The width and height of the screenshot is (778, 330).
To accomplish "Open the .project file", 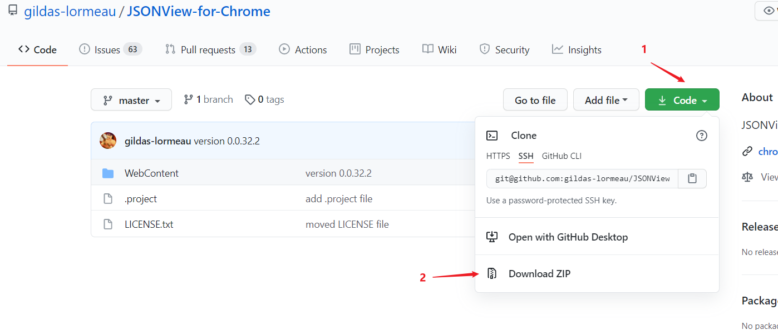I will pos(141,199).
